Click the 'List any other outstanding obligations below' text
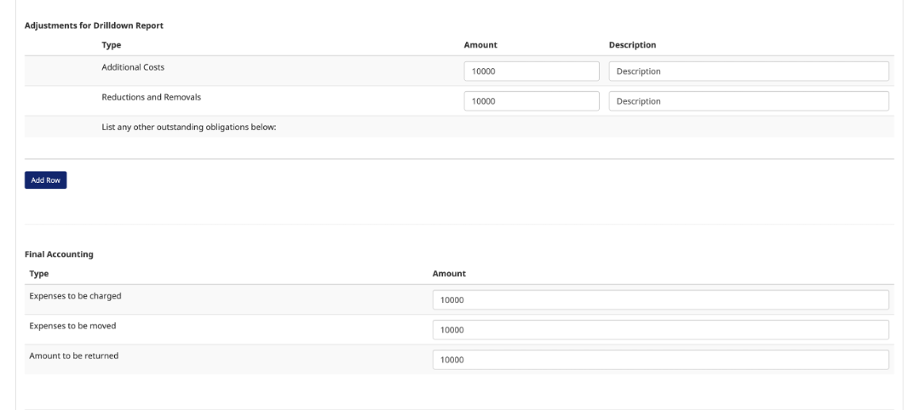The image size is (920, 410). (x=188, y=128)
